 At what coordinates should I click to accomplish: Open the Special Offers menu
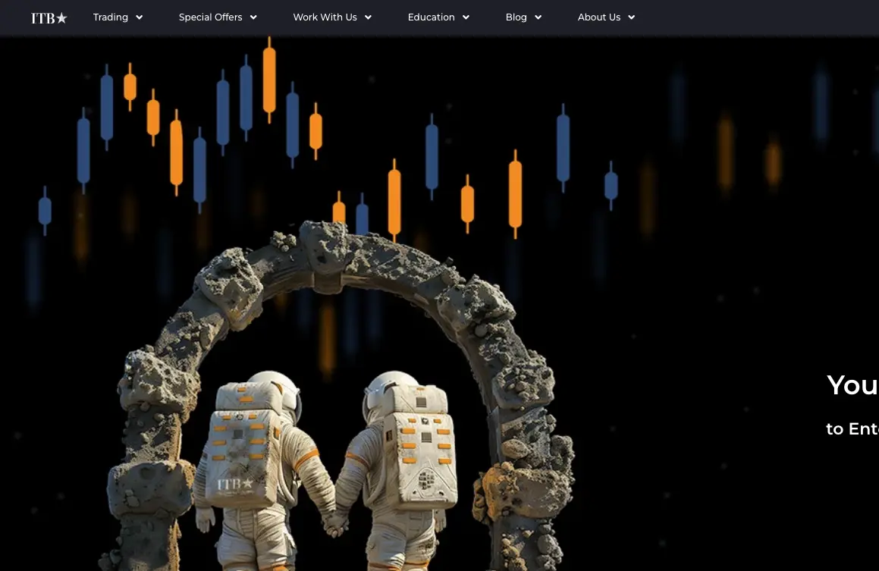tap(210, 17)
